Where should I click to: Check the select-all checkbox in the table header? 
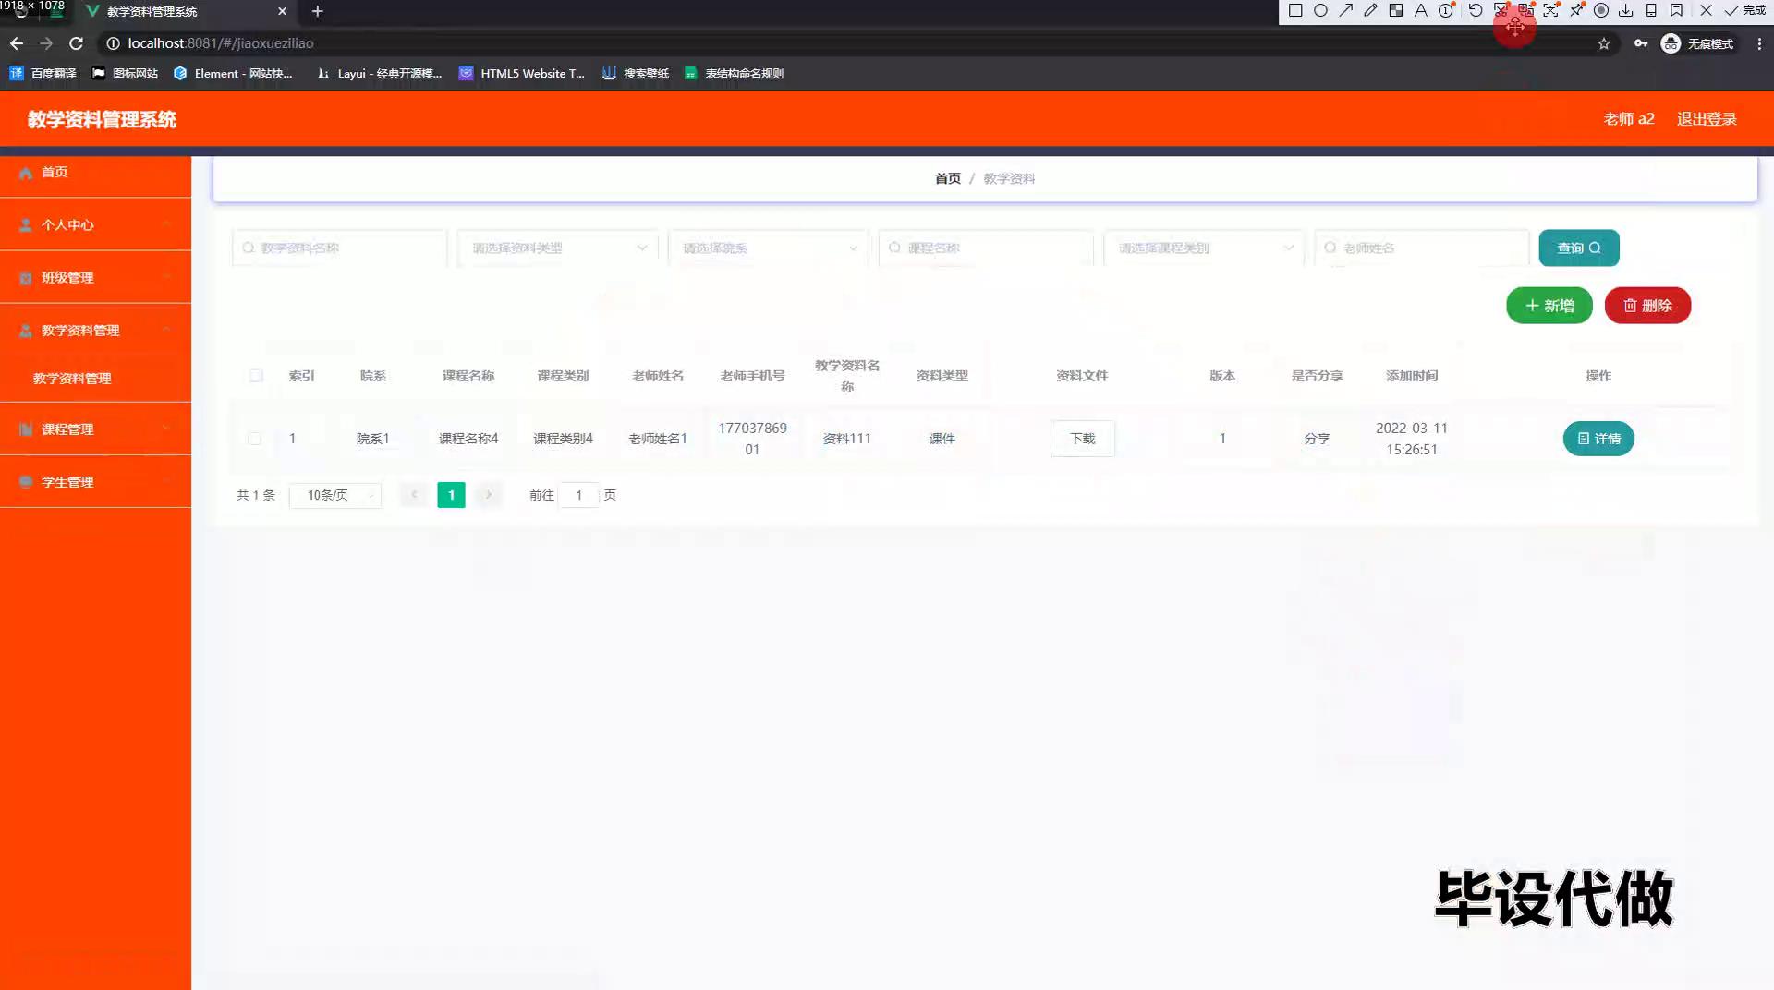pos(256,376)
